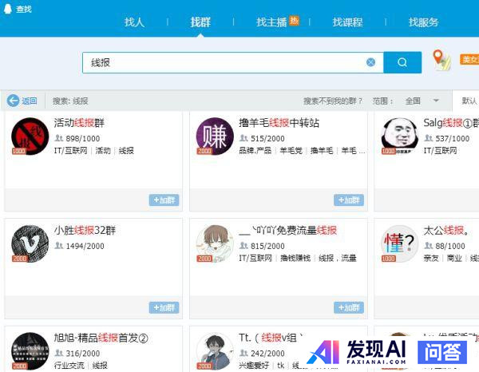This screenshot has height=372, width=479.
Task: Open the 小胜线报32群 title
Action: point(85,230)
